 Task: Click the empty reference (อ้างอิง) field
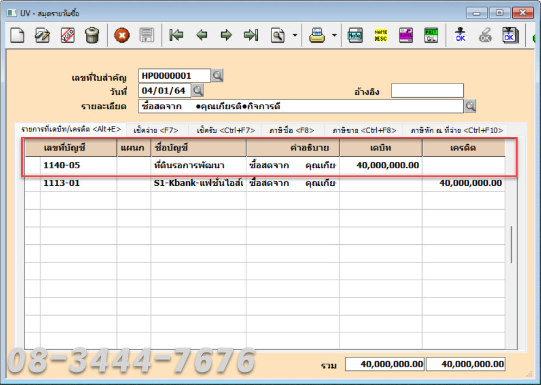[427, 91]
